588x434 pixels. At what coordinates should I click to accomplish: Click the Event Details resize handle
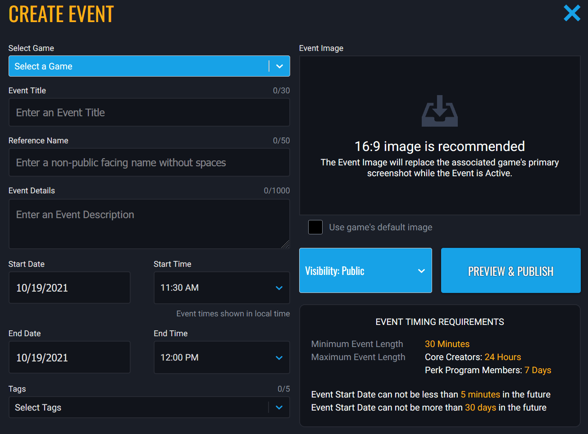coord(286,245)
